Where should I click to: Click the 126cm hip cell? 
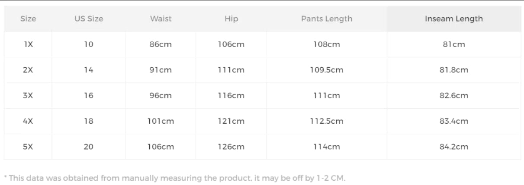click(231, 147)
